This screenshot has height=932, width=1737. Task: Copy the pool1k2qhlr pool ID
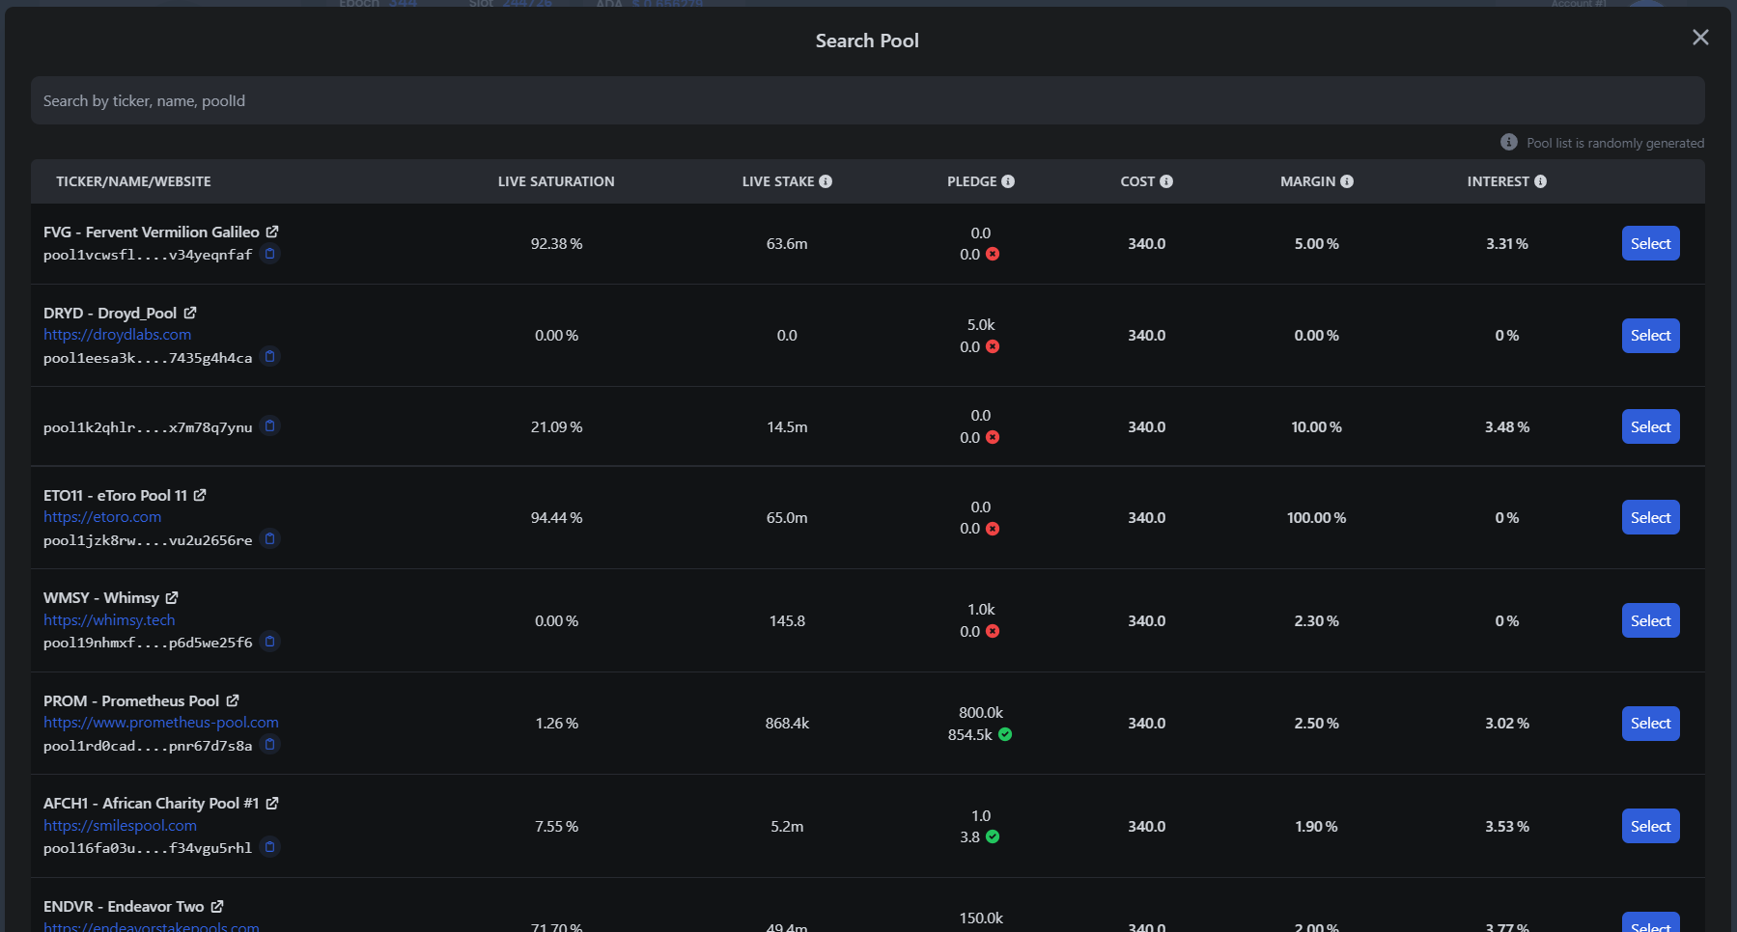(270, 425)
